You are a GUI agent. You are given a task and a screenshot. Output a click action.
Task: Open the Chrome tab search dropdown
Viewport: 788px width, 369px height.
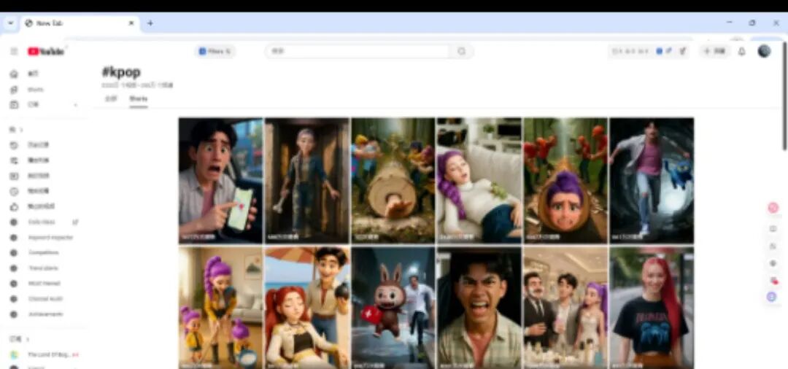[10, 23]
